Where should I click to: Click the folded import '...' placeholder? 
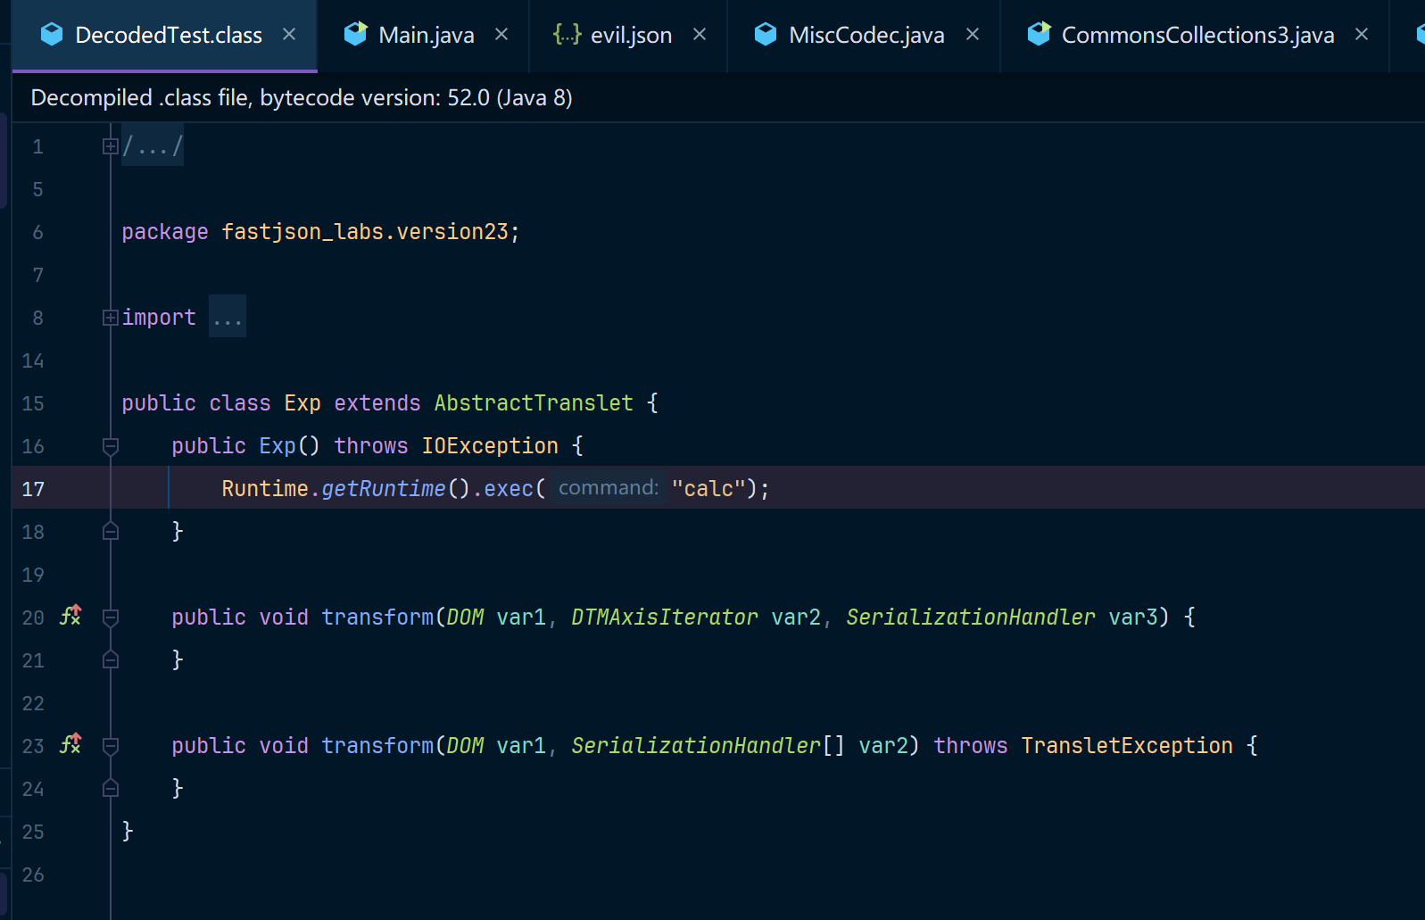pos(228,317)
